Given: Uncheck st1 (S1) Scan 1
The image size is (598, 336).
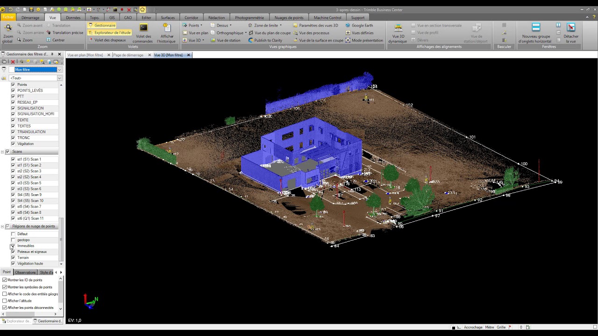Looking at the screenshot, I should [x=13, y=159].
